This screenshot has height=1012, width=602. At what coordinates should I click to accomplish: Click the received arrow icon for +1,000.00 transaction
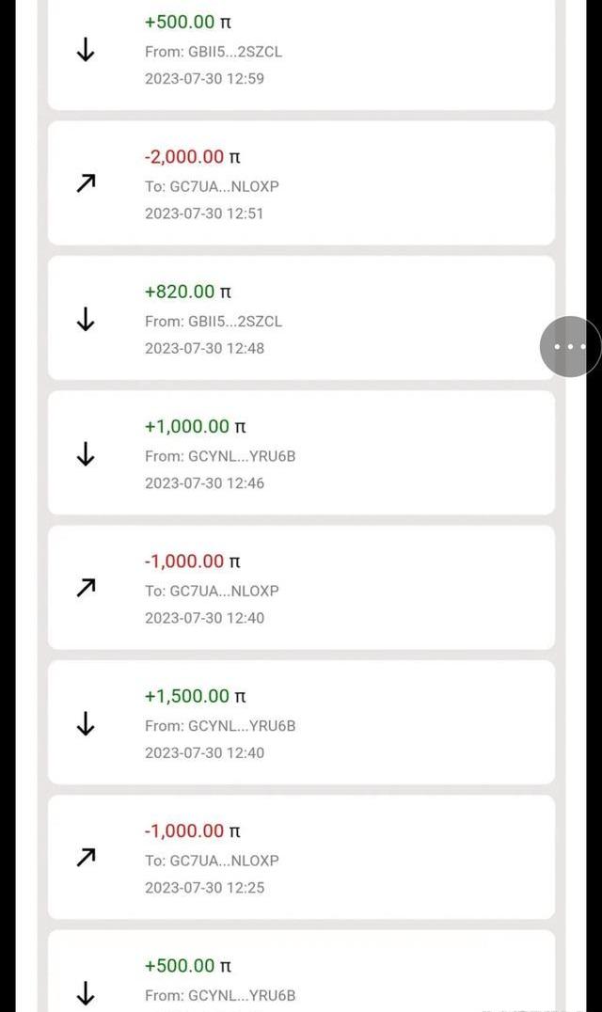pyautogui.click(x=86, y=455)
